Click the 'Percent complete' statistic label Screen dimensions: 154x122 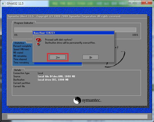(x=22, y=46)
